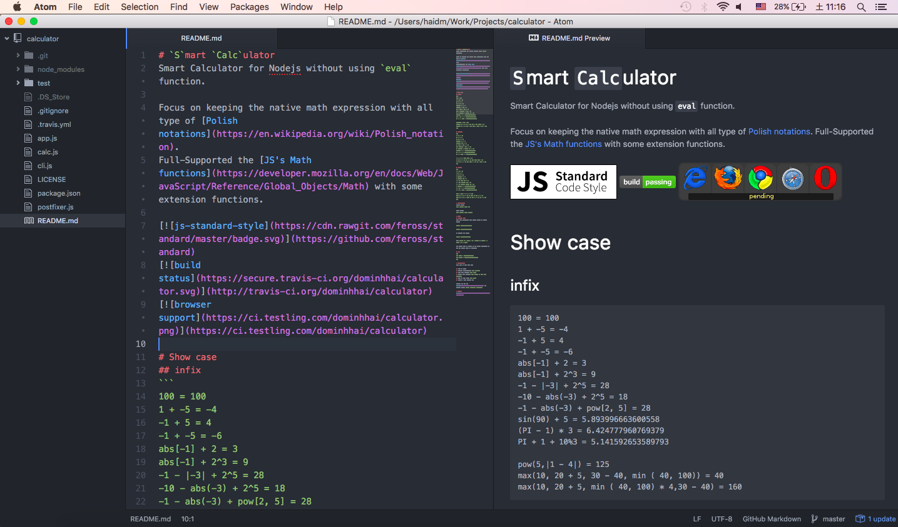Click the Chrome browser icon in preview
The image size is (898, 527).
tap(760, 178)
